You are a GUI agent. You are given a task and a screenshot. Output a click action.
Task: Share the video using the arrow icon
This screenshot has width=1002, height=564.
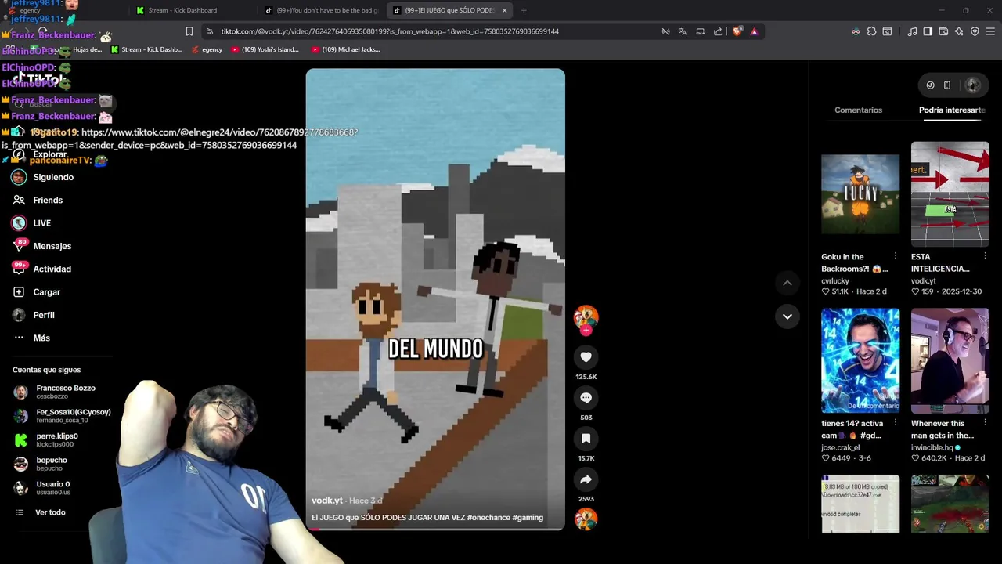tap(586, 479)
